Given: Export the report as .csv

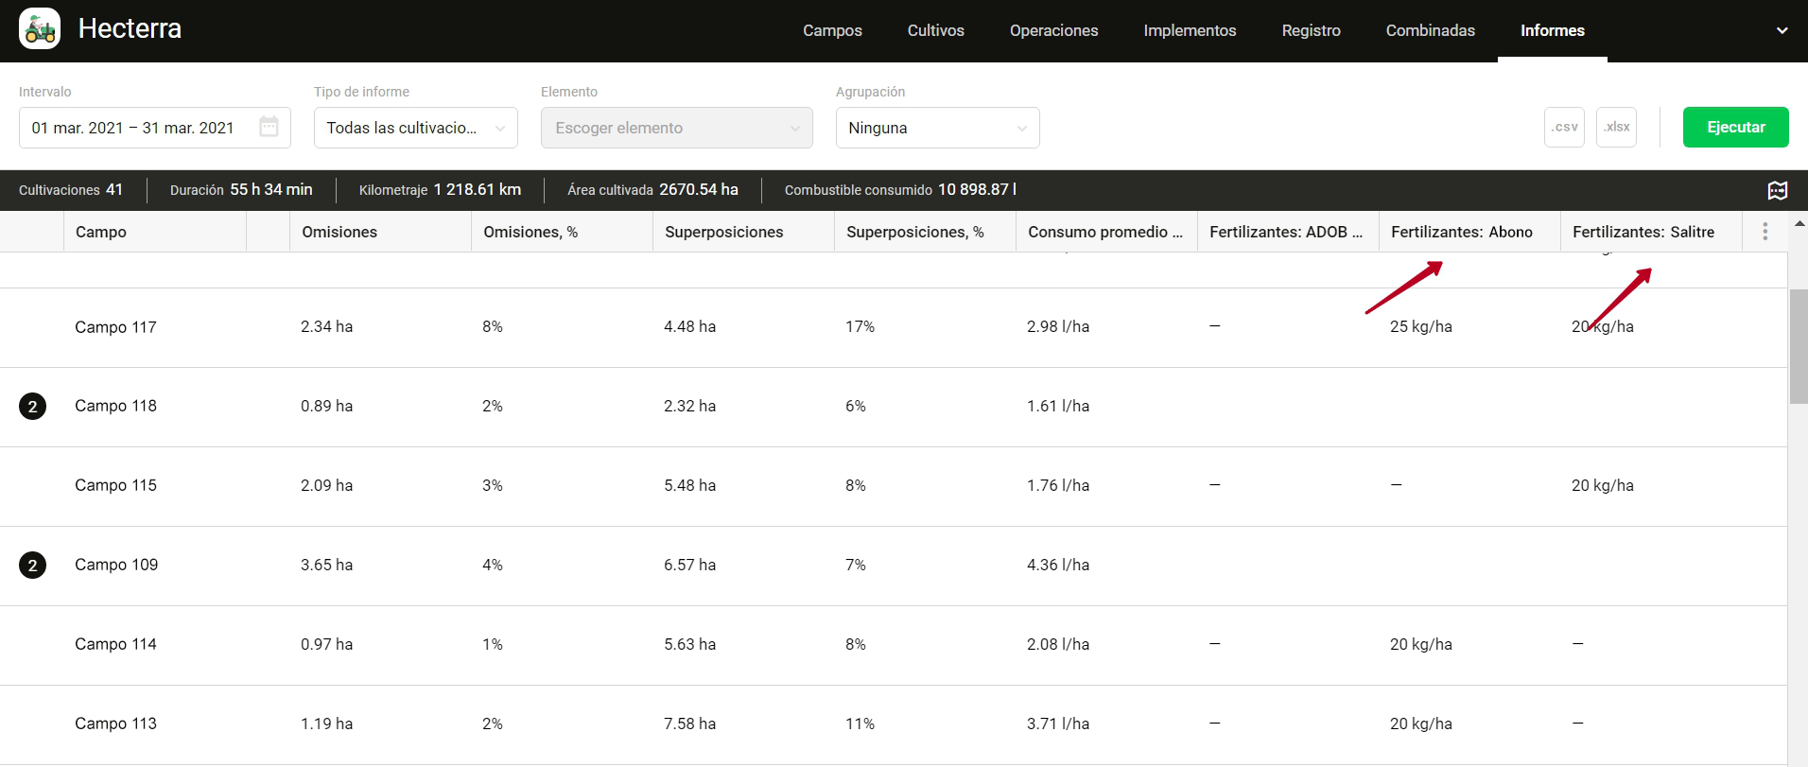Looking at the screenshot, I should (x=1565, y=127).
